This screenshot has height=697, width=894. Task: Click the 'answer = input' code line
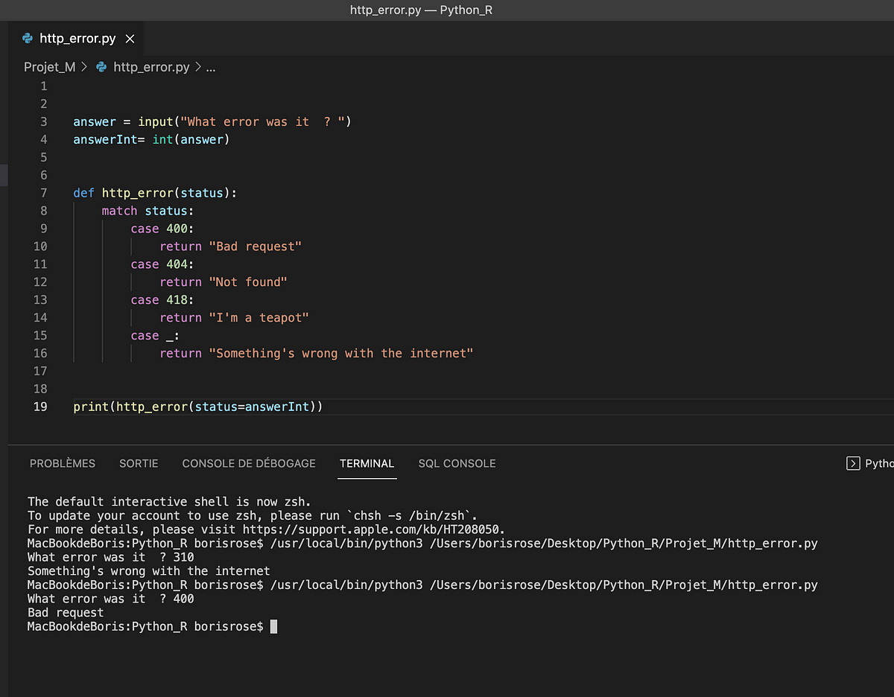tap(212, 121)
